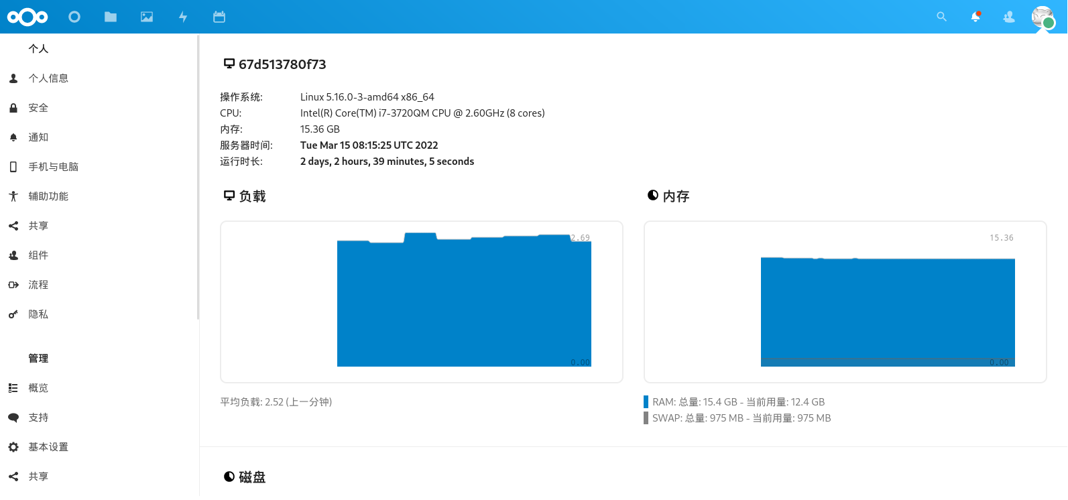Click the Nextcloud logo in header
The height and width of the screenshot is (500, 1068).
pyautogui.click(x=27, y=17)
